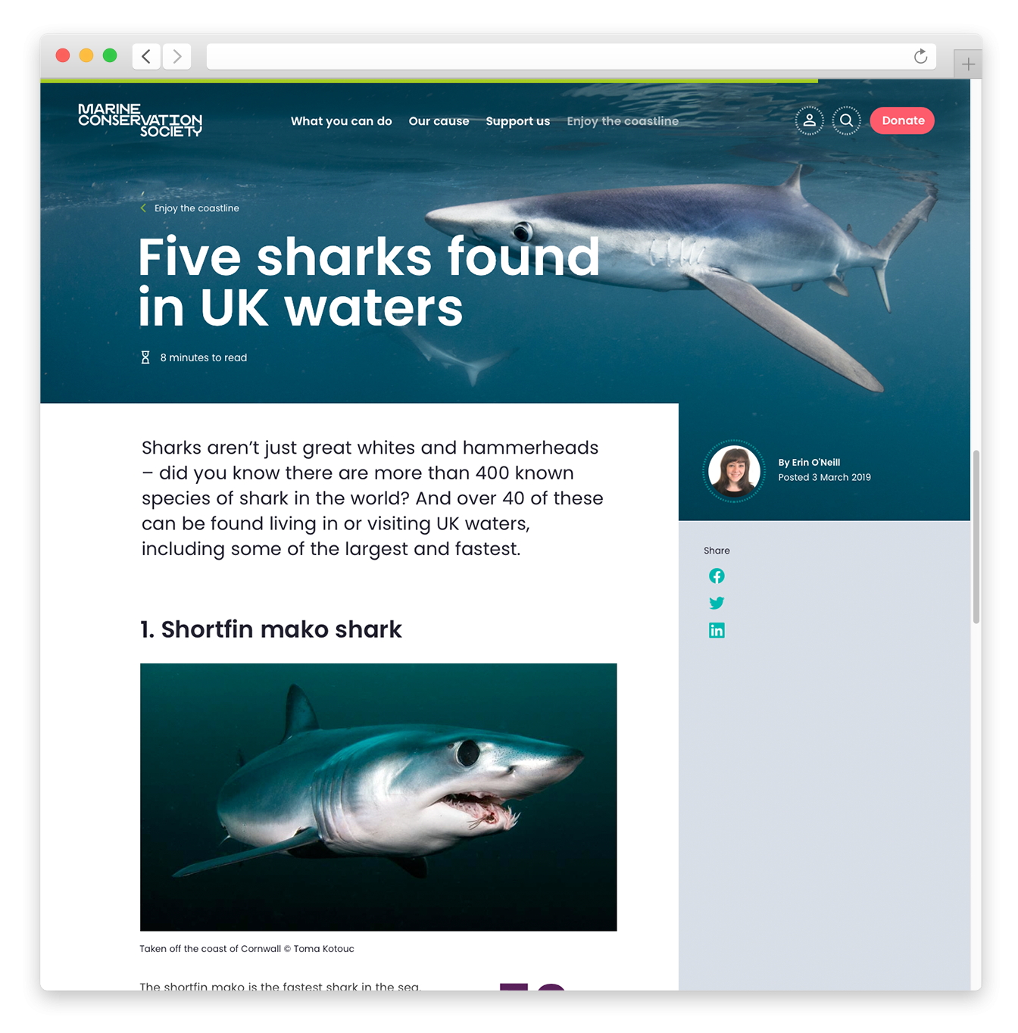The width and height of the screenshot is (1018, 1033).
Task: Go back using browser back arrow
Action: (x=146, y=56)
